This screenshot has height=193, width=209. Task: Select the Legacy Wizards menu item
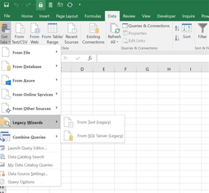pyautogui.click(x=30, y=122)
